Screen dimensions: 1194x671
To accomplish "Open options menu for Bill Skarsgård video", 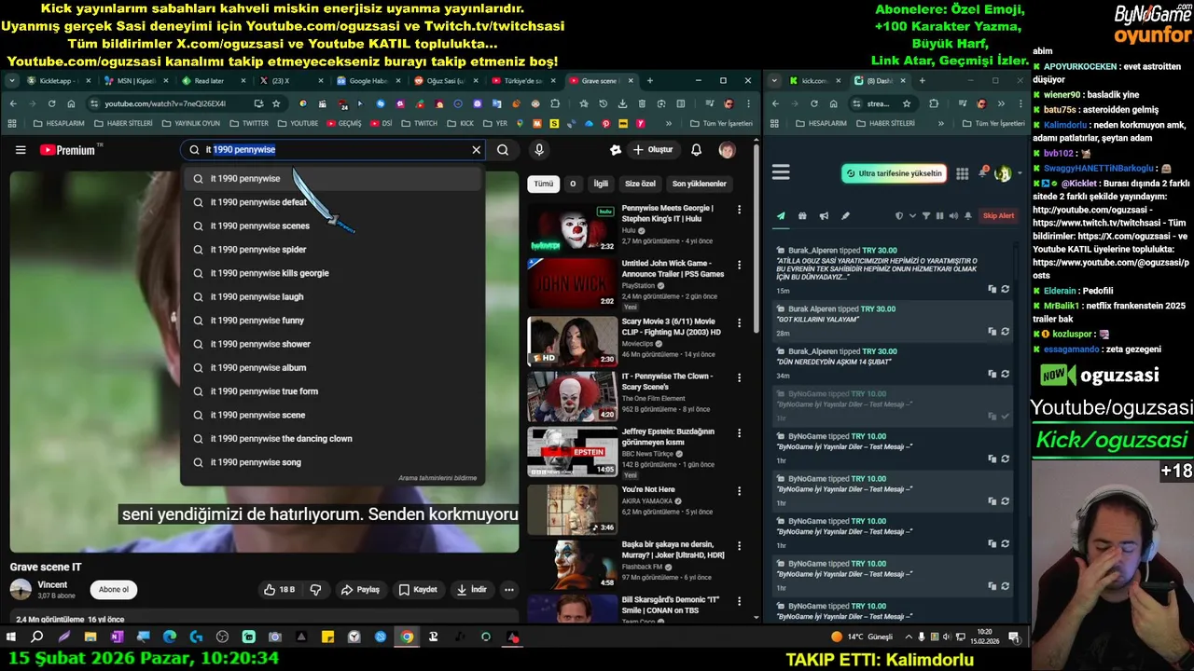I will tap(739, 602).
